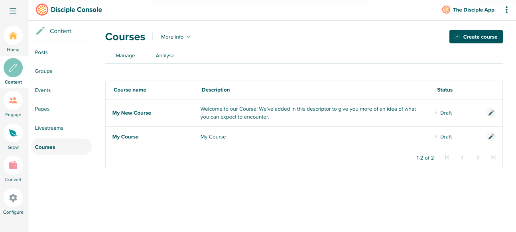Viewport: 516px width, 232px height.
Task: Open the Livestreams page
Action: (49, 128)
